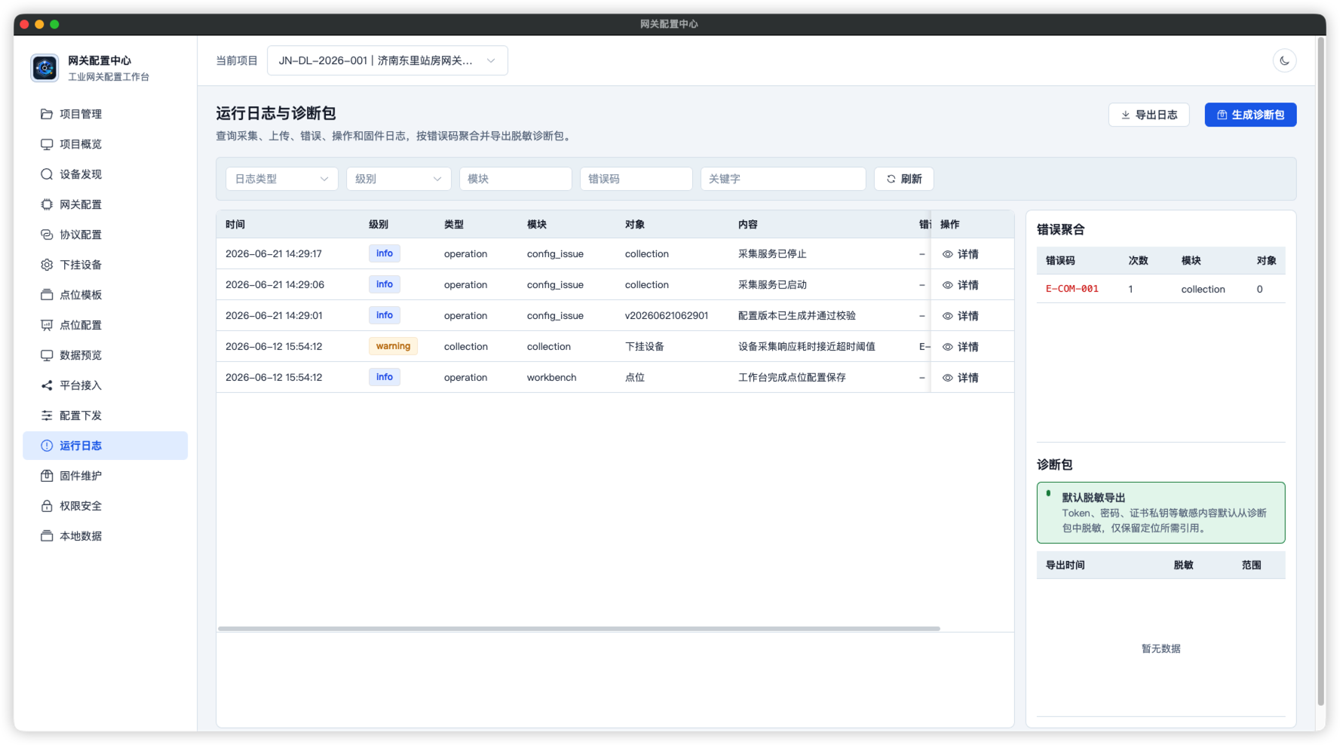This screenshot has height=745, width=1340.
Task: Click the 下挂设备 gear icon
Action: pyautogui.click(x=47, y=265)
